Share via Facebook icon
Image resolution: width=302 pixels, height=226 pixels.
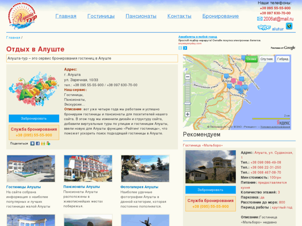[x=38, y=143]
